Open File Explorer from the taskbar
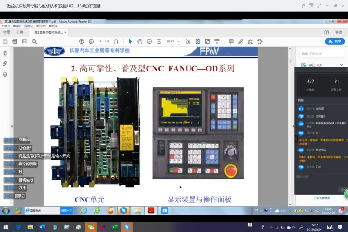348x232 pixels. tap(30, 227)
